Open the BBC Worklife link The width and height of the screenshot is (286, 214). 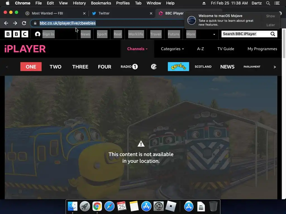[136, 34]
